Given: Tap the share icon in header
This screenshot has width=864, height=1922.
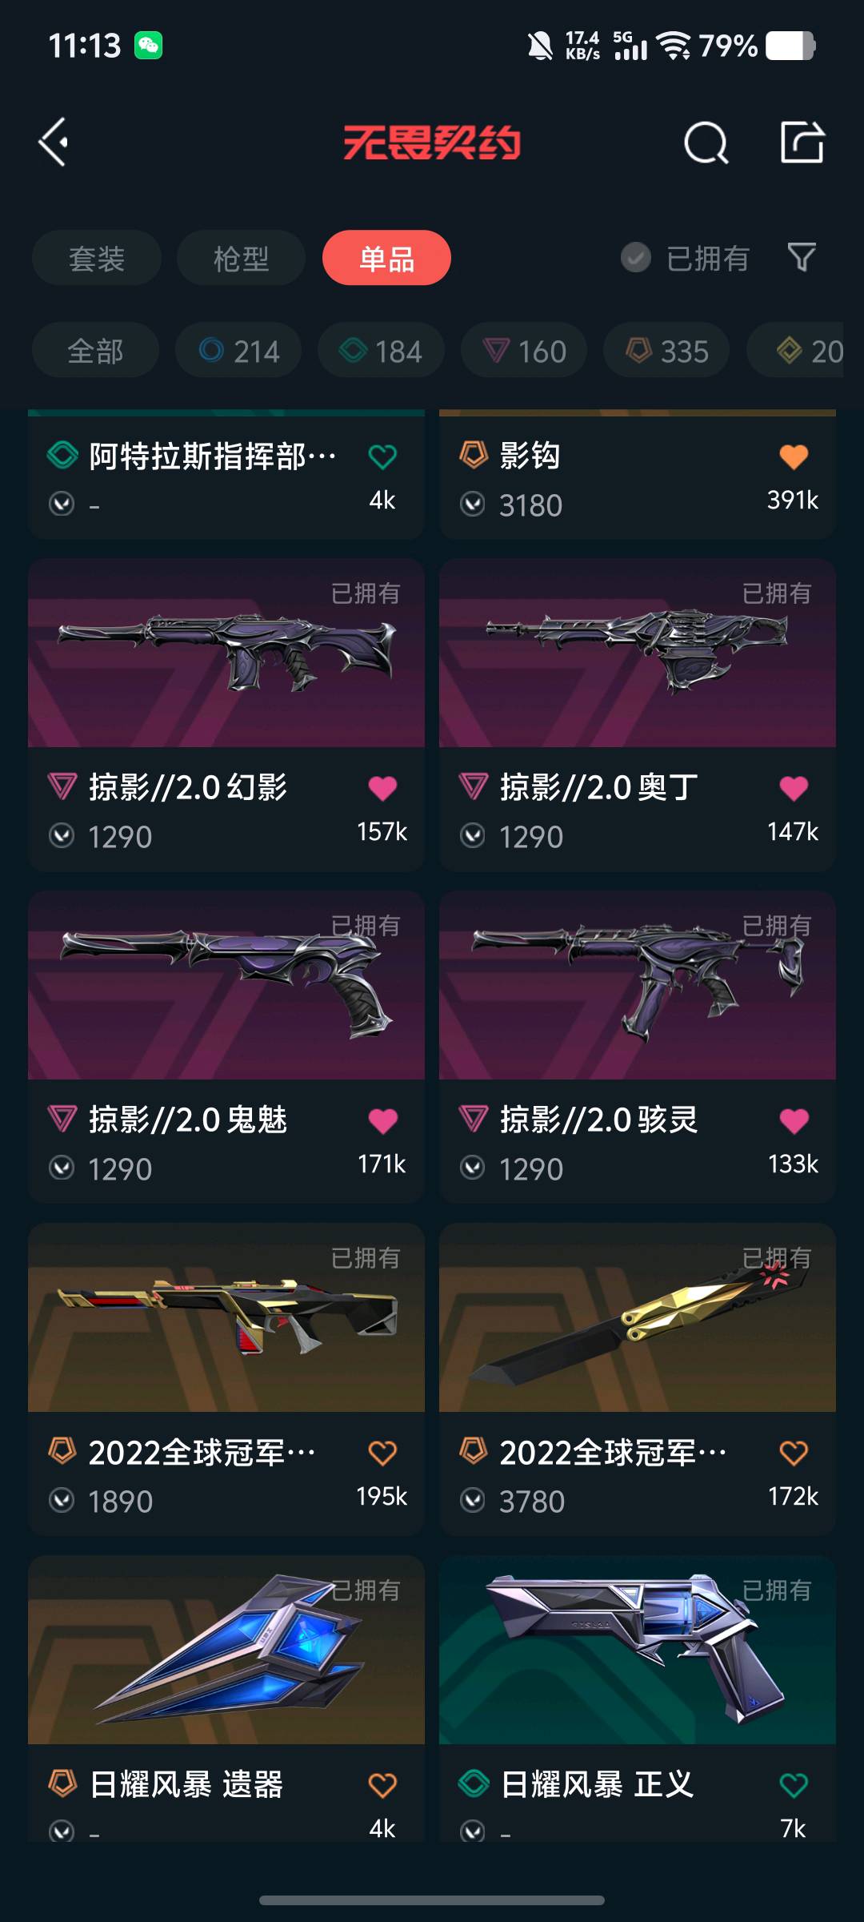Looking at the screenshot, I should click(x=802, y=143).
